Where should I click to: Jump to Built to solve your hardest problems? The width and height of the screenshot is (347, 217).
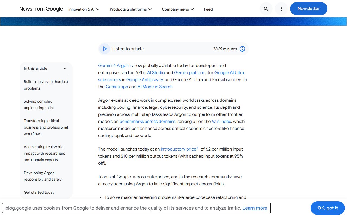tap(46, 85)
